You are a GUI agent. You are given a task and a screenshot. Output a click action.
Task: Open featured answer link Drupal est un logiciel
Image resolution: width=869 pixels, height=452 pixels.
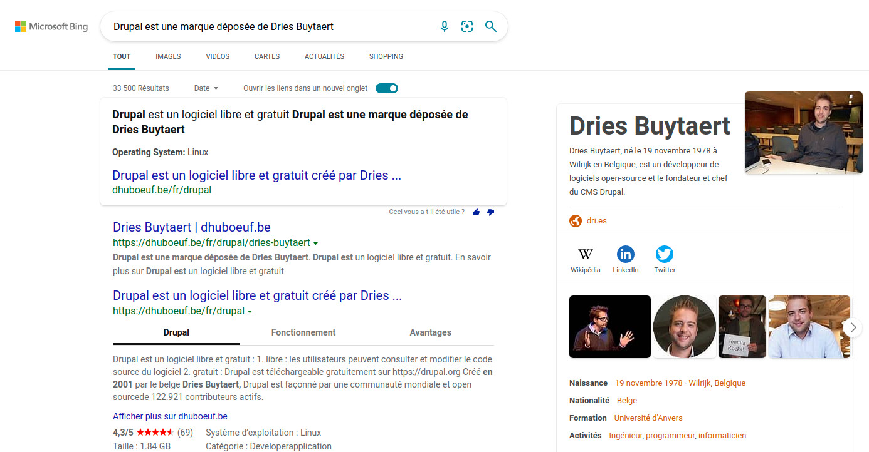(256, 175)
